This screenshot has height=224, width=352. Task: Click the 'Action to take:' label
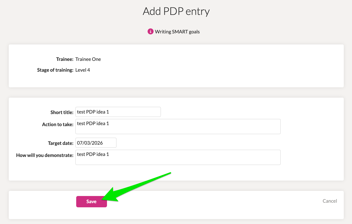[x=58, y=124]
